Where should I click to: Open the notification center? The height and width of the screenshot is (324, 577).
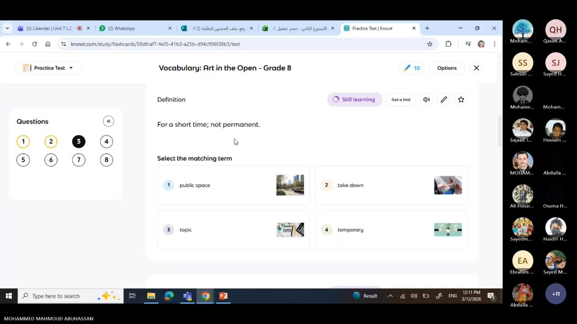pyautogui.click(x=491, y=296)
